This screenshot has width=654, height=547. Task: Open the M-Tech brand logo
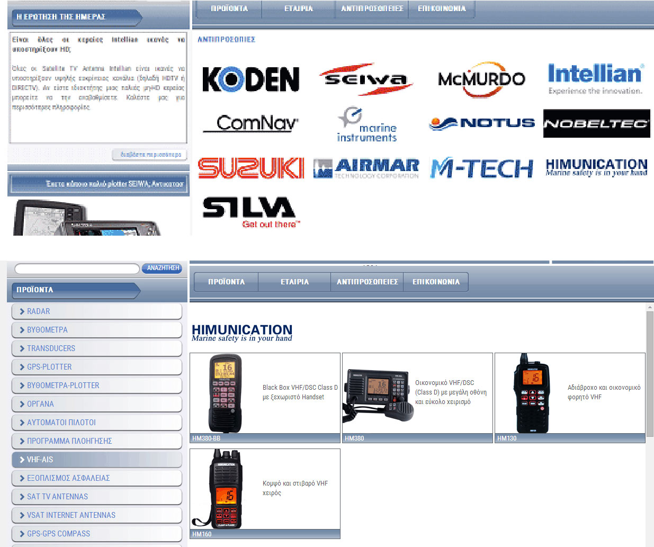pyautogui.click(x=482, y=168)
